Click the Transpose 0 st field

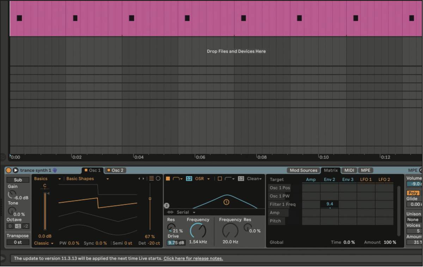click(18, 242)
